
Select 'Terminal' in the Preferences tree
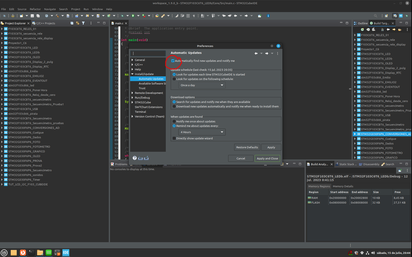140,112
